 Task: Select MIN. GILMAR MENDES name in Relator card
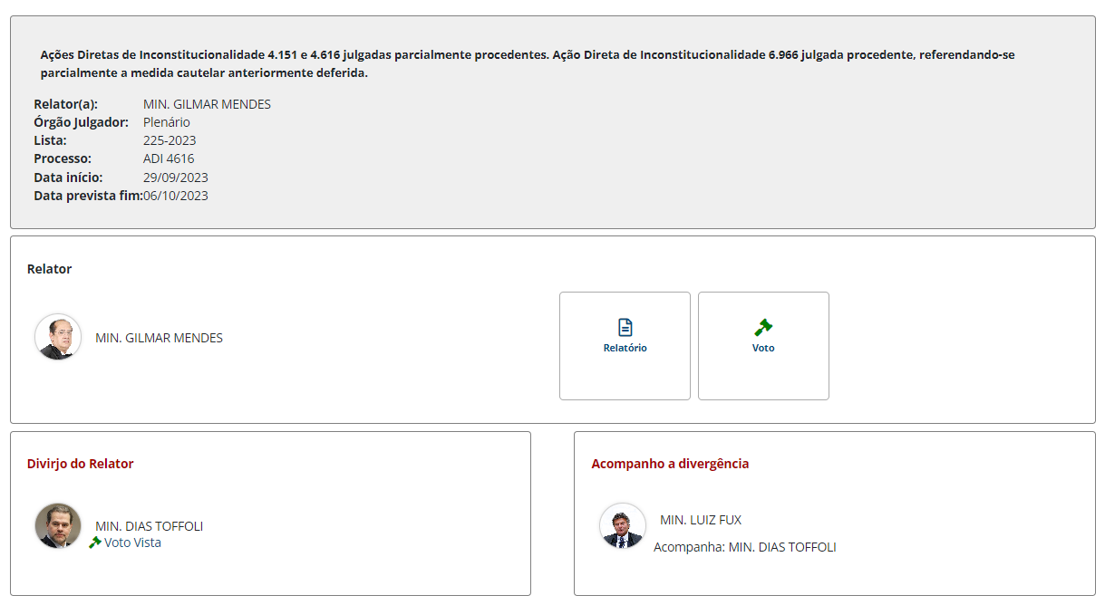pyautogui.click(x=159, y=338)
